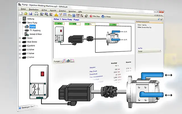Click the drive cabinet in the small diagram
The image size is (182, 114).
click(x=59, y=34)
